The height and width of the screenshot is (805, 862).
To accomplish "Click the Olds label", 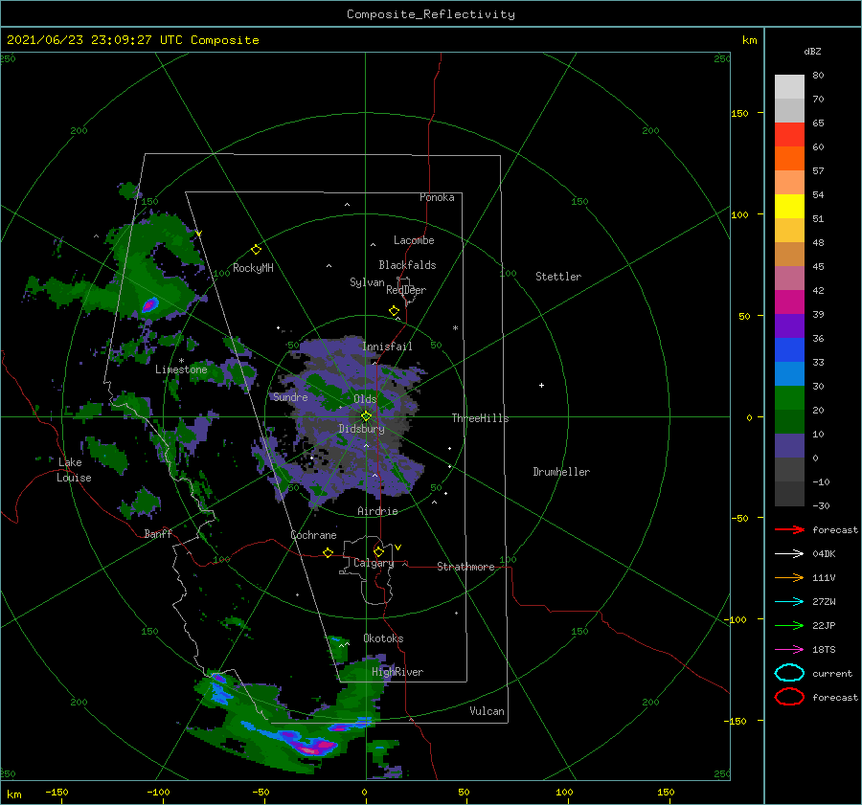I will tap(365, 399).
